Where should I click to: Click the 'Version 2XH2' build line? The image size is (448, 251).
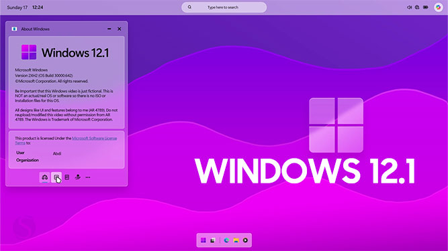(x=44, y=76)
